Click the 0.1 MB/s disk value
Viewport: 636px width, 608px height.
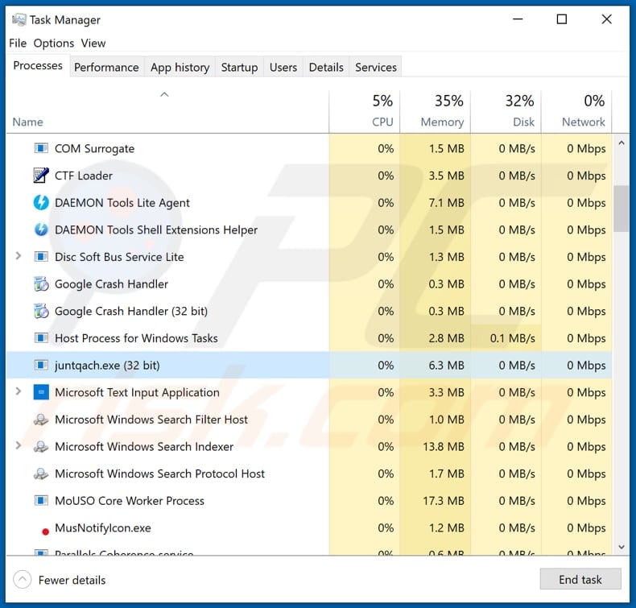point(512,338)
